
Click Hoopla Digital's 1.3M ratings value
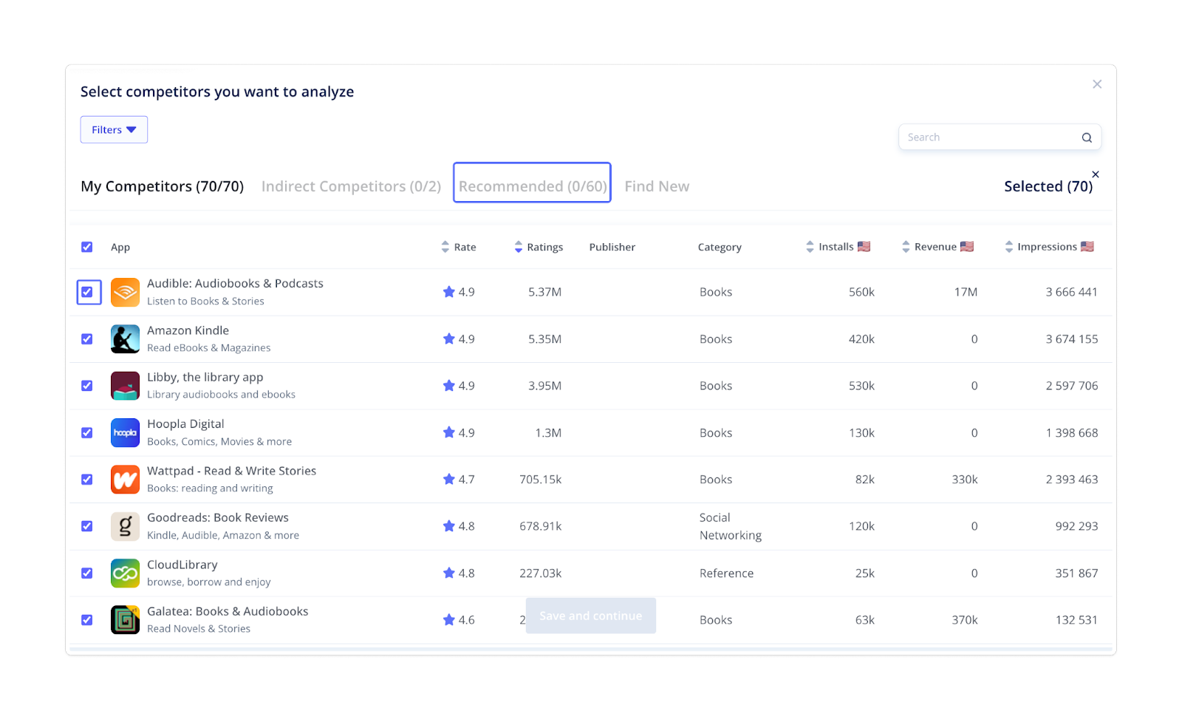tap(548, 433)
